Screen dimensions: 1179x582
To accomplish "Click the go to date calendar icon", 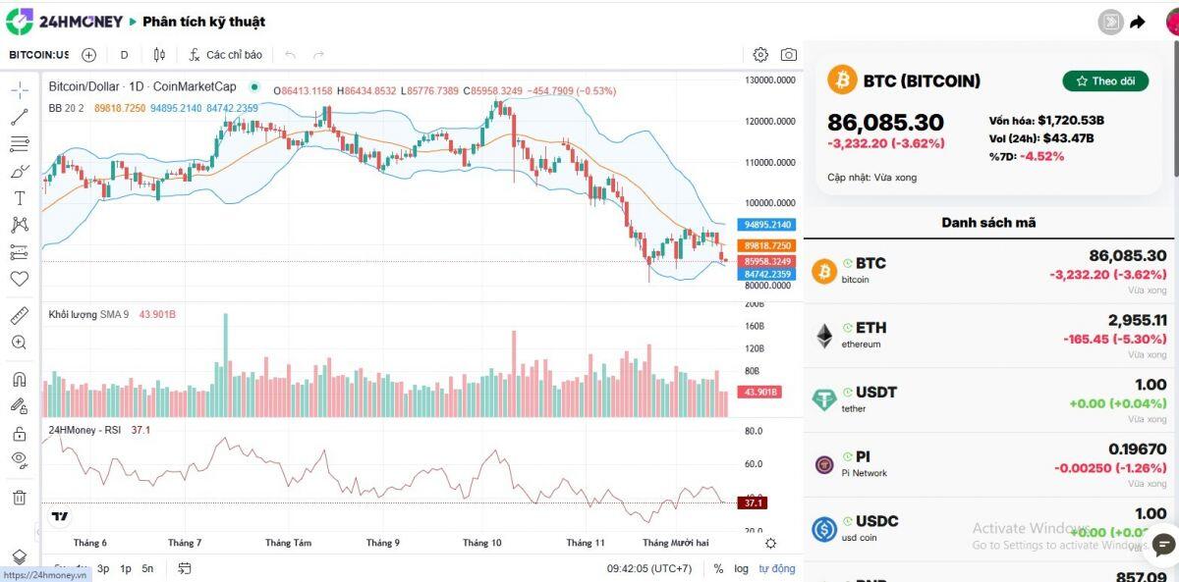I will coord(184,568).
